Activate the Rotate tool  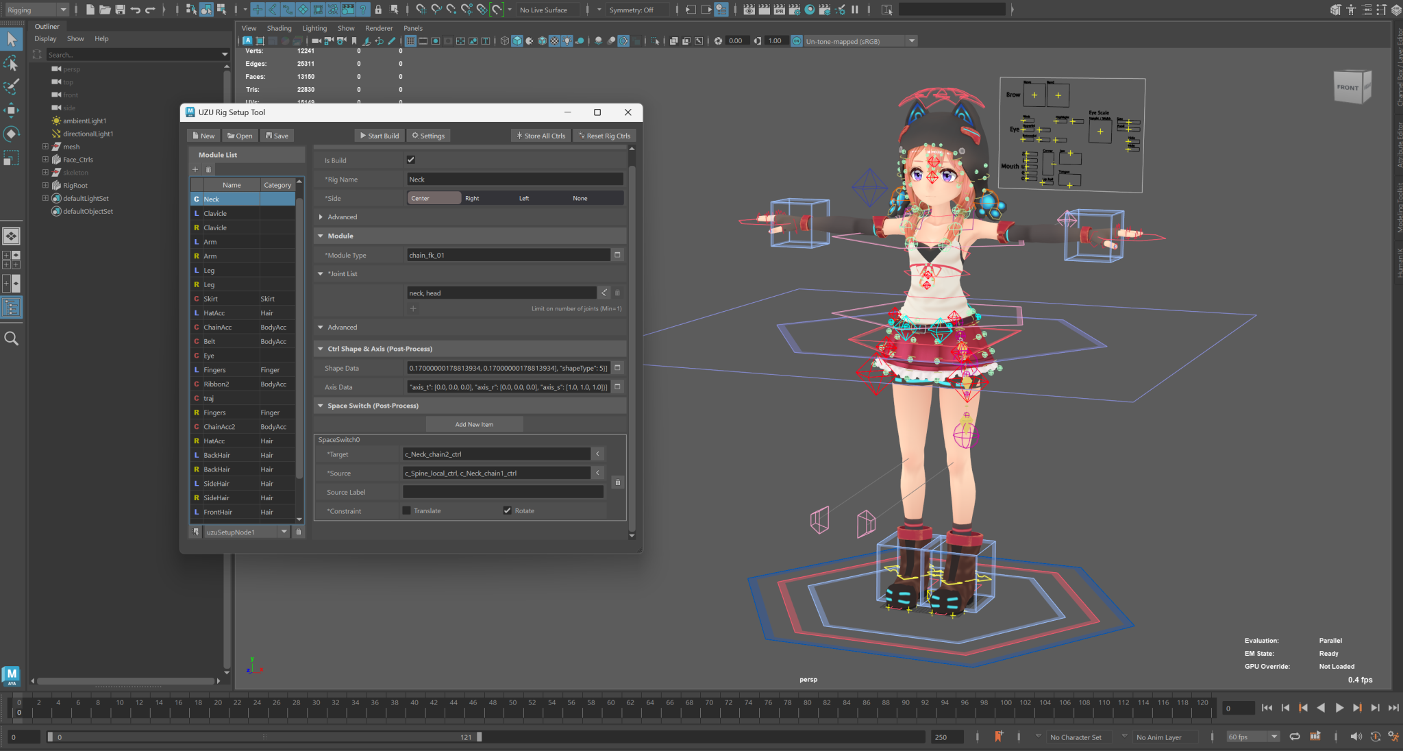(x=12, y=134)
